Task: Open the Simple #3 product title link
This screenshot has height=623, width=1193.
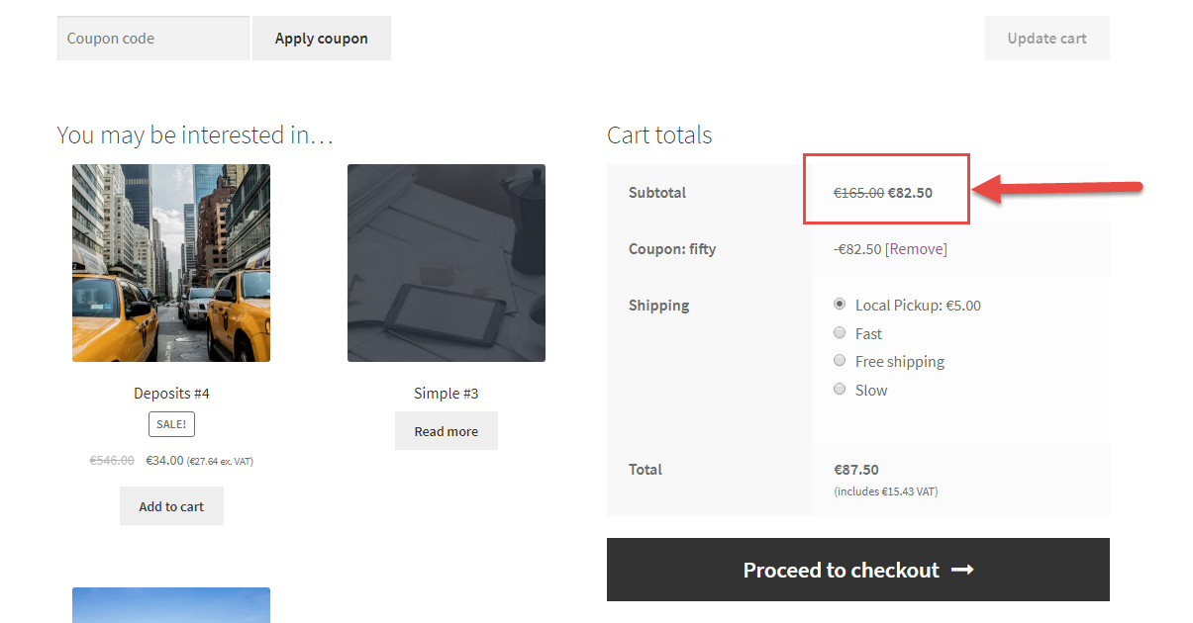Action: pyautogui.click(x=447, y=394)
